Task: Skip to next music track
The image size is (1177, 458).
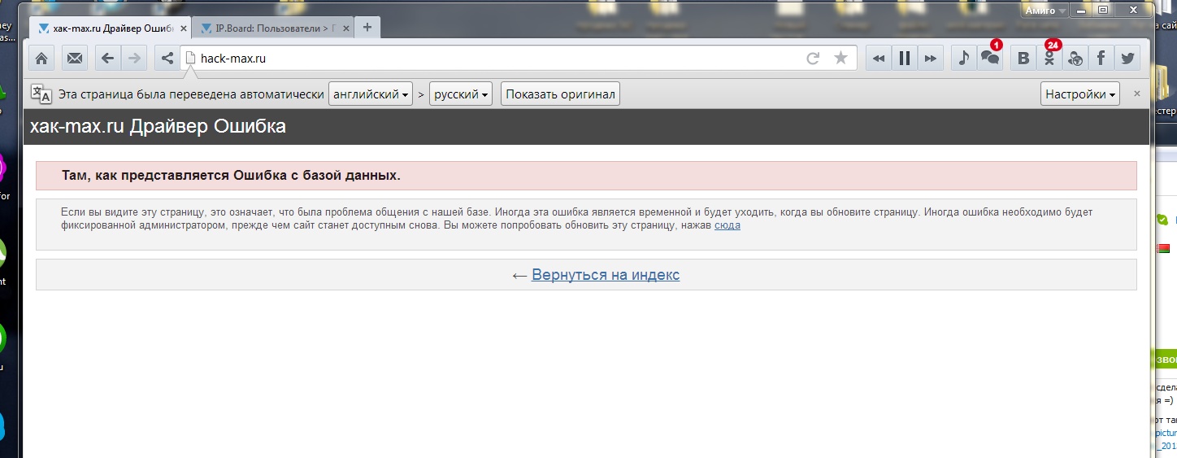Action: pos(931,59)
